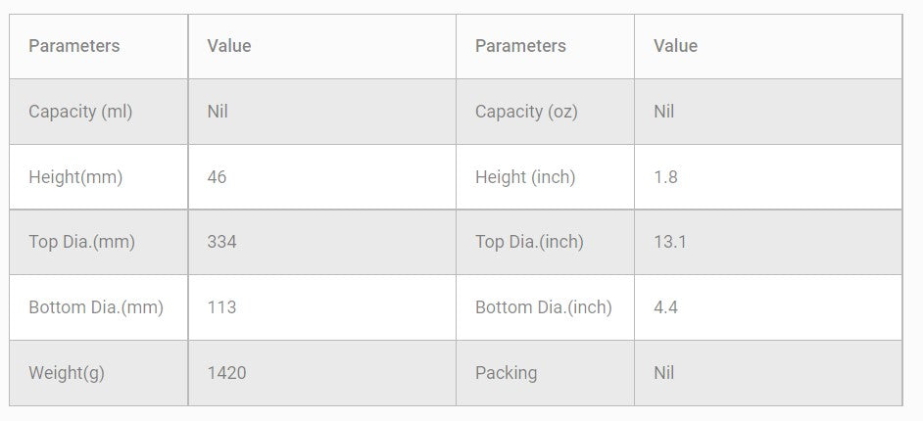Click the Top Dia.(mm) label

point(81,242)
